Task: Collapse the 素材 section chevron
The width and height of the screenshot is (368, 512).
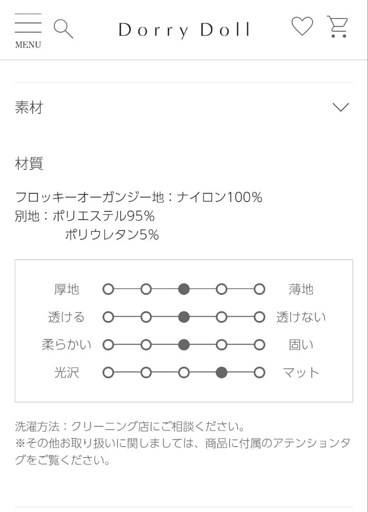Action: 340,107
